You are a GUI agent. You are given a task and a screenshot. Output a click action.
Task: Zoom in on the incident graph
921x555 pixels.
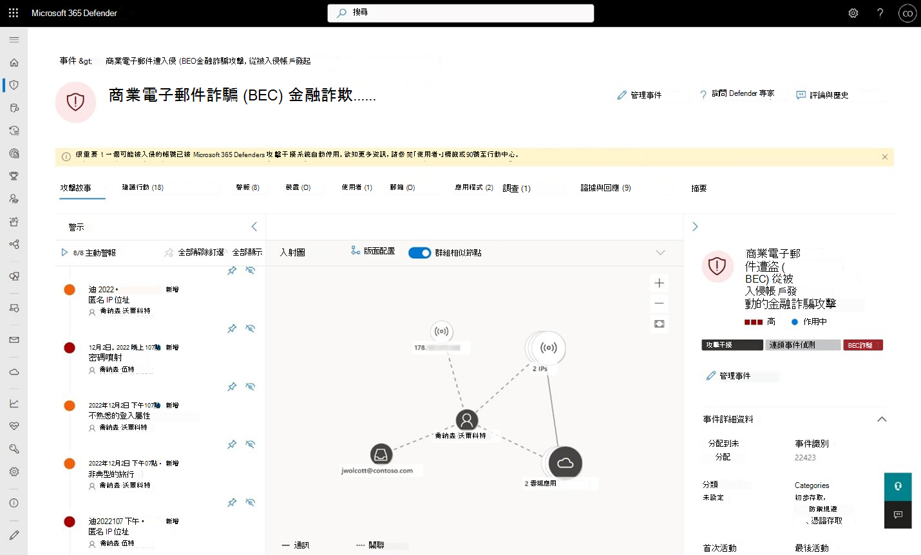pyautogui.click(x=659, y=283)
